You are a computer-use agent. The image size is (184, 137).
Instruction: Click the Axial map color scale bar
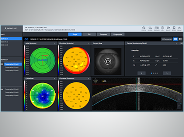tap(25, 60)
